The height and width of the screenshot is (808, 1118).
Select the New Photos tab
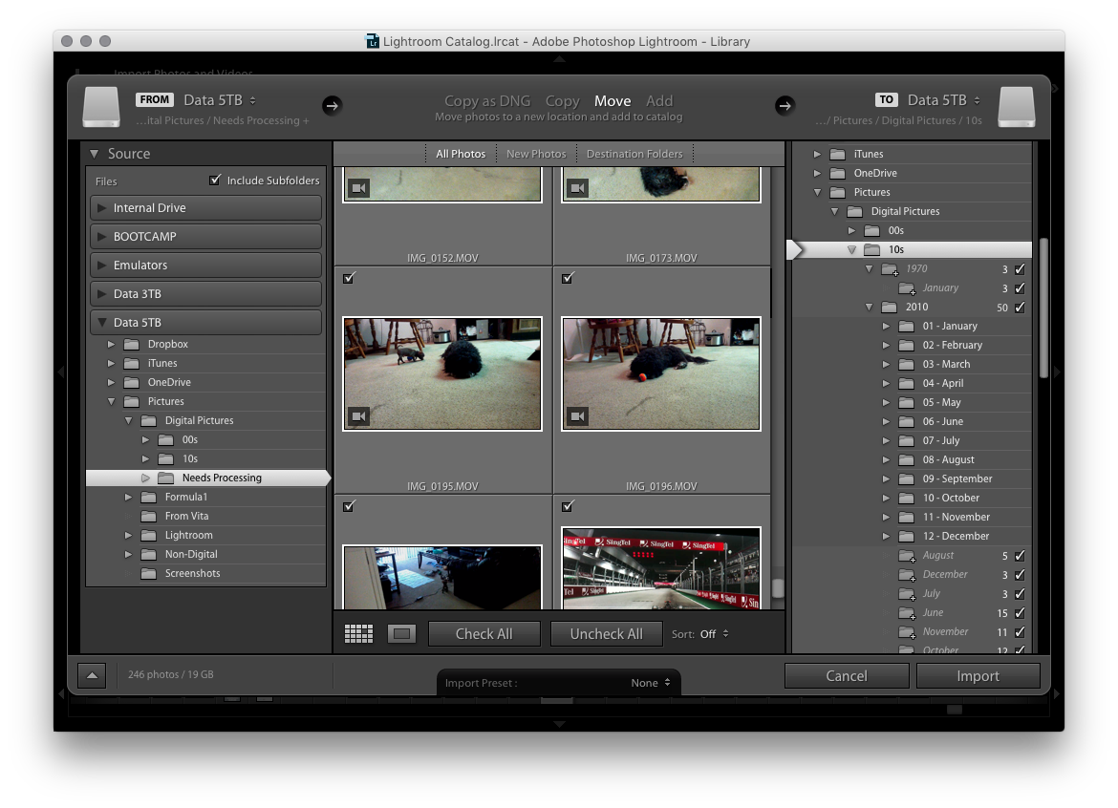pos(536,154)
